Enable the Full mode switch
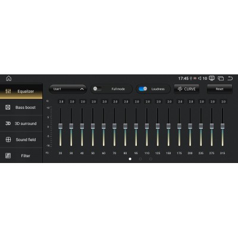Image resolution: width=238 pixels, height=238 pixels. point(98,89)
